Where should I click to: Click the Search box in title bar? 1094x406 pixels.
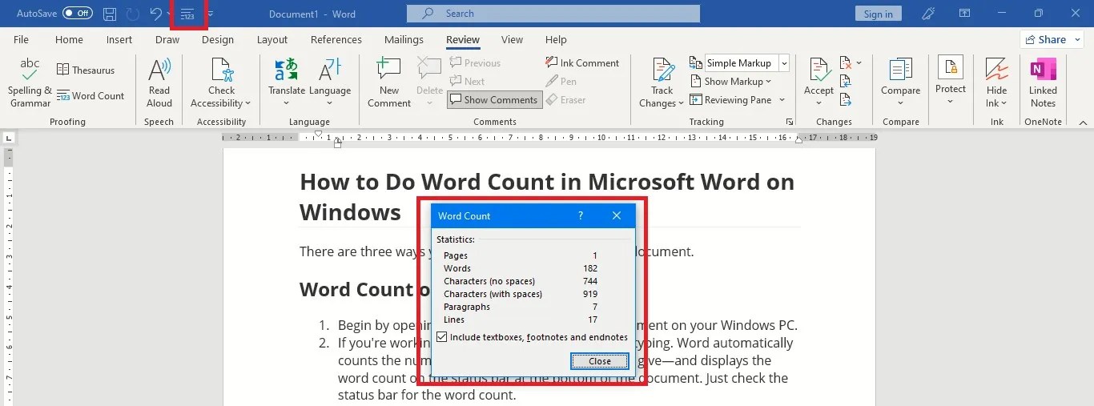click(553, 14)
